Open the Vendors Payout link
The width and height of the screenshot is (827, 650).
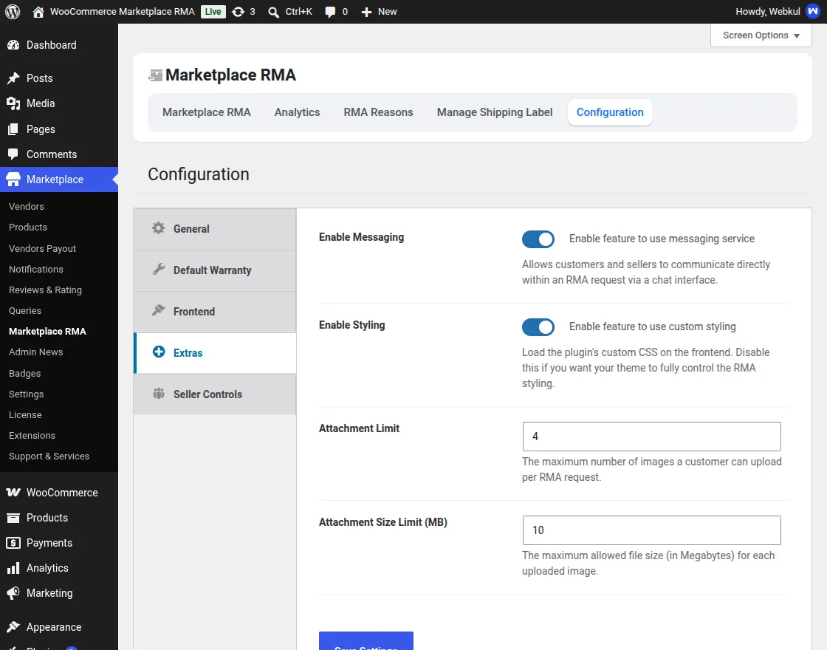point(42,248)
